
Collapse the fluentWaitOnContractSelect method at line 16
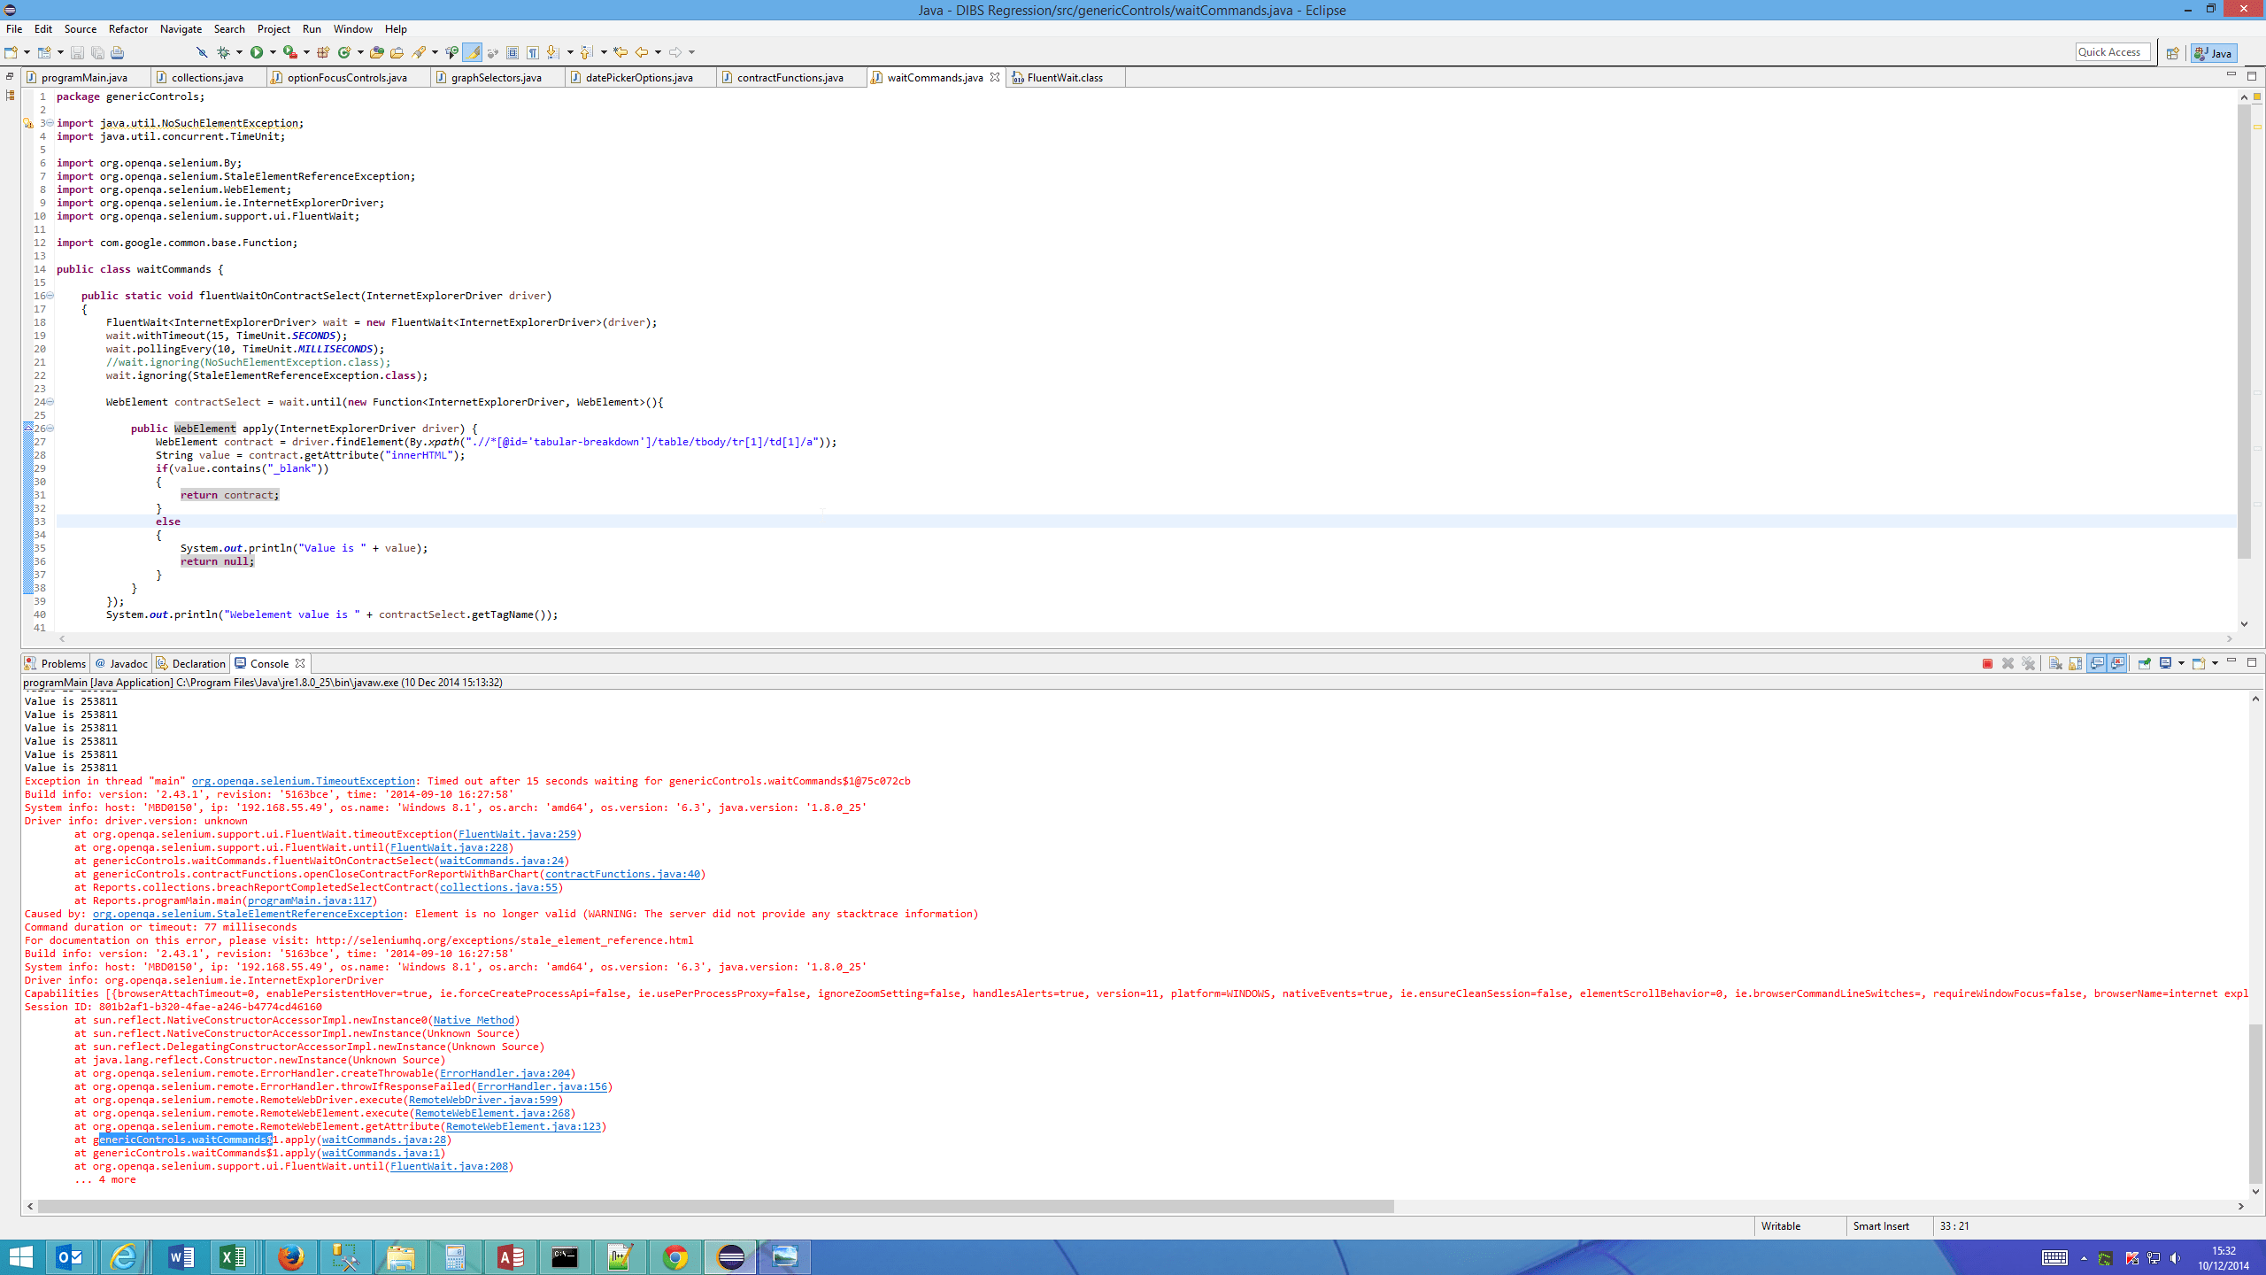point(50,296)
